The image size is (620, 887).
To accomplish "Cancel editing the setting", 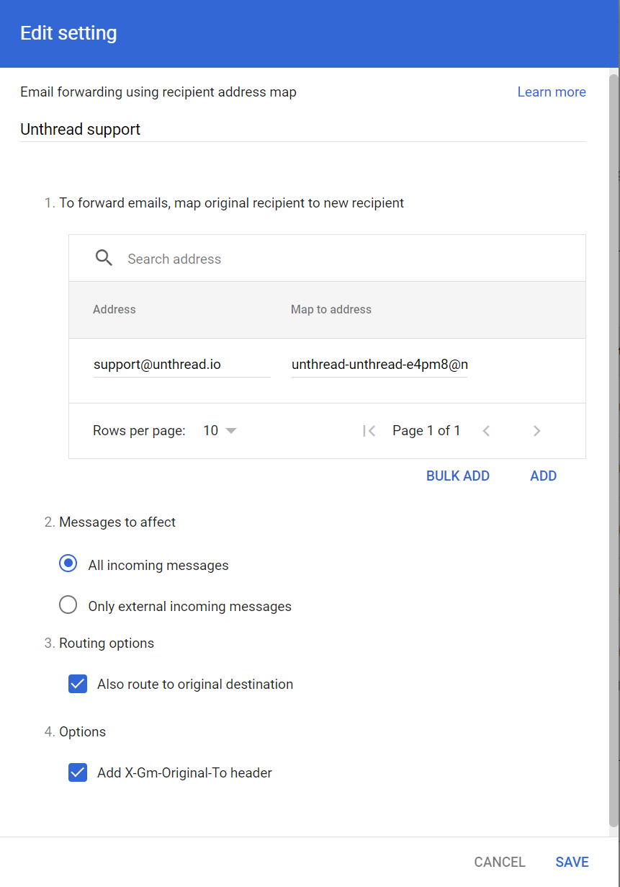I will coord(499,861).
